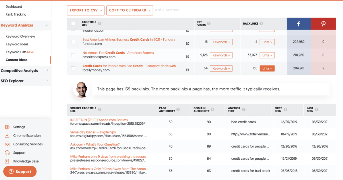The image size is (343, 180).
Task: Open the Export to CSV dropdown
Action: [86, 10]
